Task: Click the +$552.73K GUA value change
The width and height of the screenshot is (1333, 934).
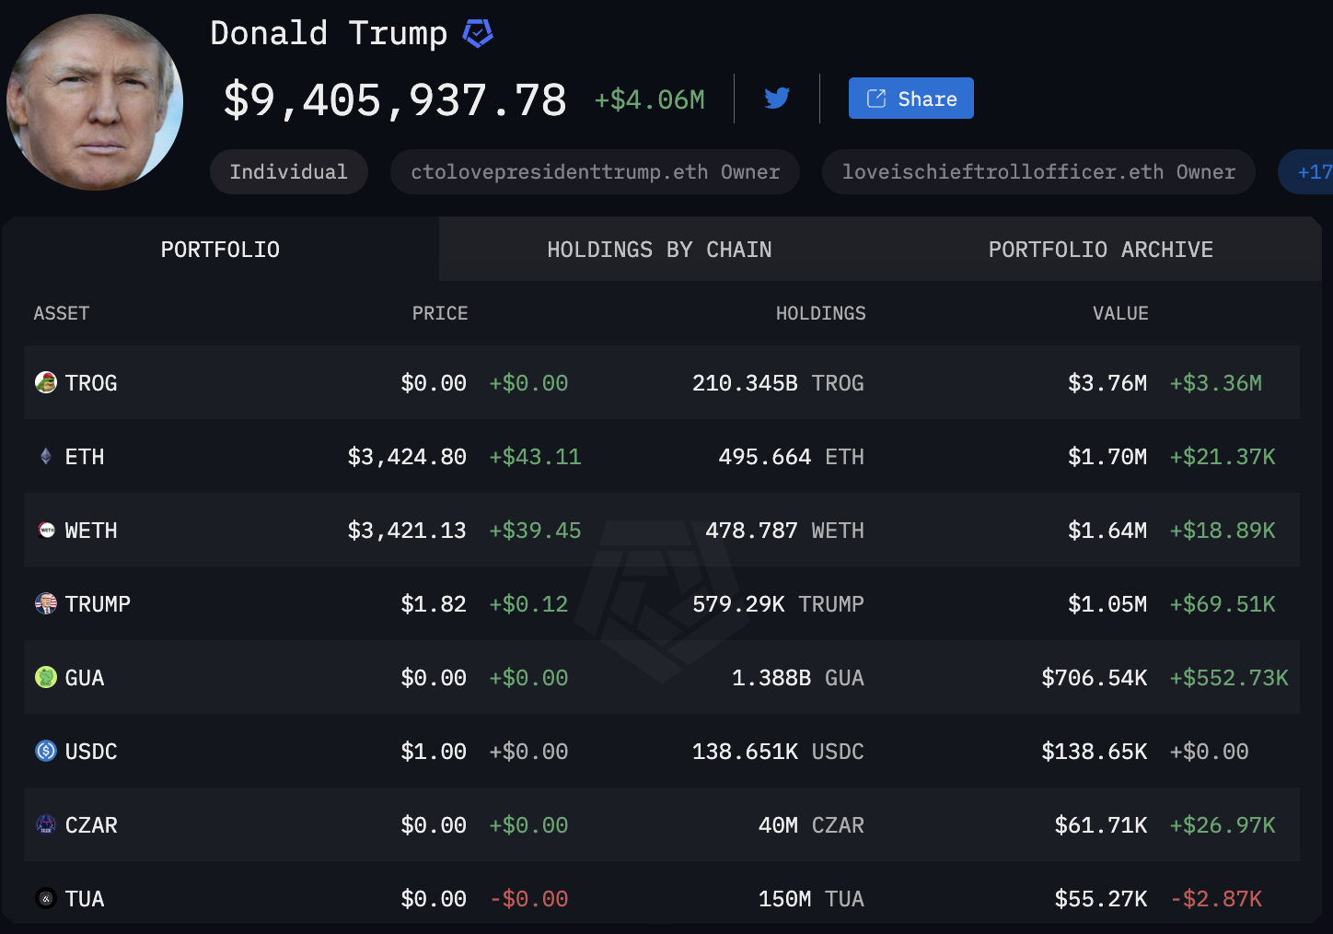Action: pyautogui.click(x=1229, y=678)
